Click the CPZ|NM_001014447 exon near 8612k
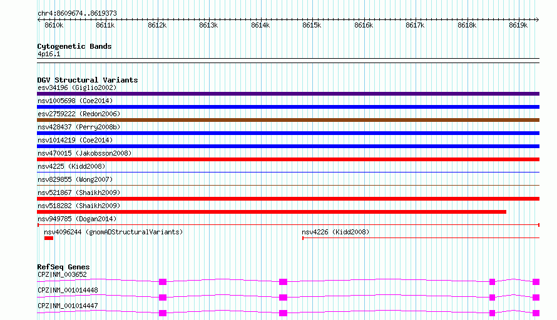Image resolution: width=557 pixels, height=320 pixels. click(163, 313)
